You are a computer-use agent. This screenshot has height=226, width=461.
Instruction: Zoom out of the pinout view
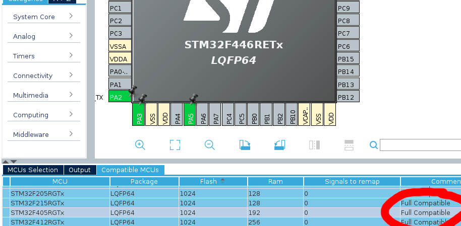click(210, 145)
